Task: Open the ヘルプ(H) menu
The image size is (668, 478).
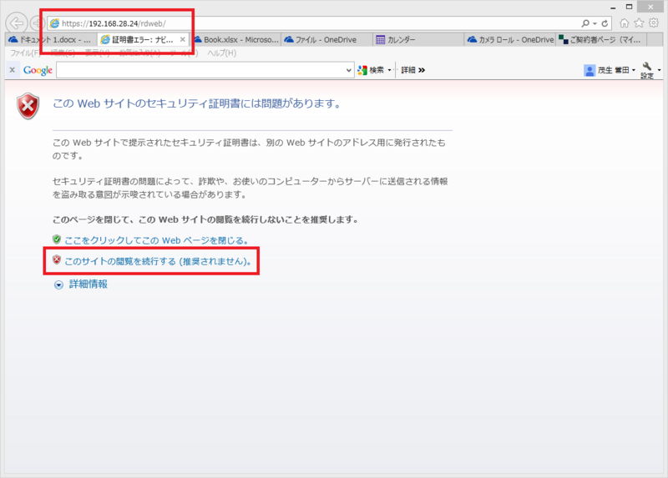Action: [221, 53]
